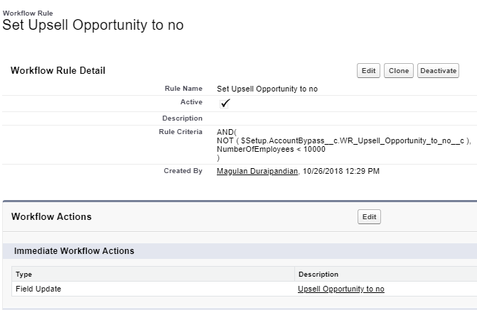Click the Immediate Workflow Actions heading
The height and width of the screenshot is (310, 477).
click(74, 251)
